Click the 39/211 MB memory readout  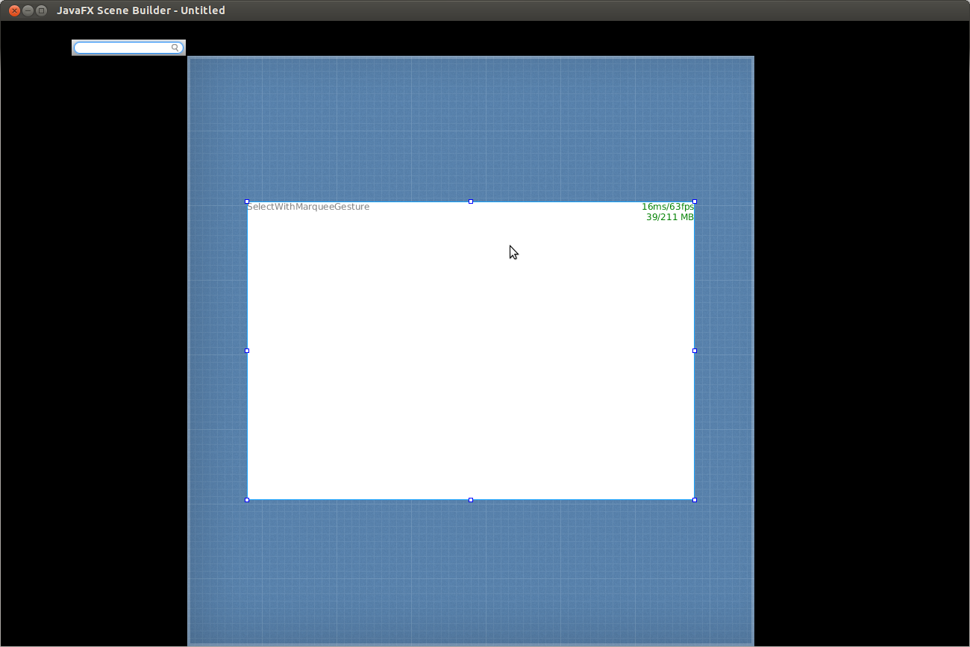click(669, 217)
